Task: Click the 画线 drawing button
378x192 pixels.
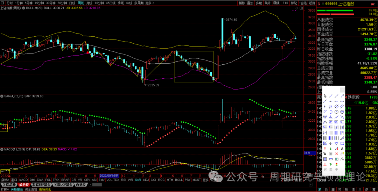Action: [x=276, y=3]
